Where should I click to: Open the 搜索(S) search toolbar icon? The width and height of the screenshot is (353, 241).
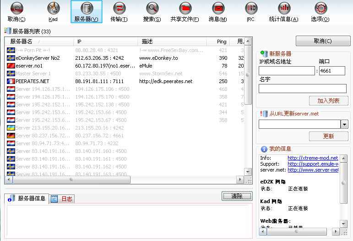pyautogui.click(x=152, y=8)
